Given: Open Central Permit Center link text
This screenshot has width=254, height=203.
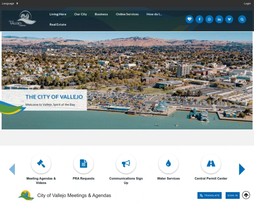Looking at the screenshot, I should pyautogui.click(x=211, y=178).
